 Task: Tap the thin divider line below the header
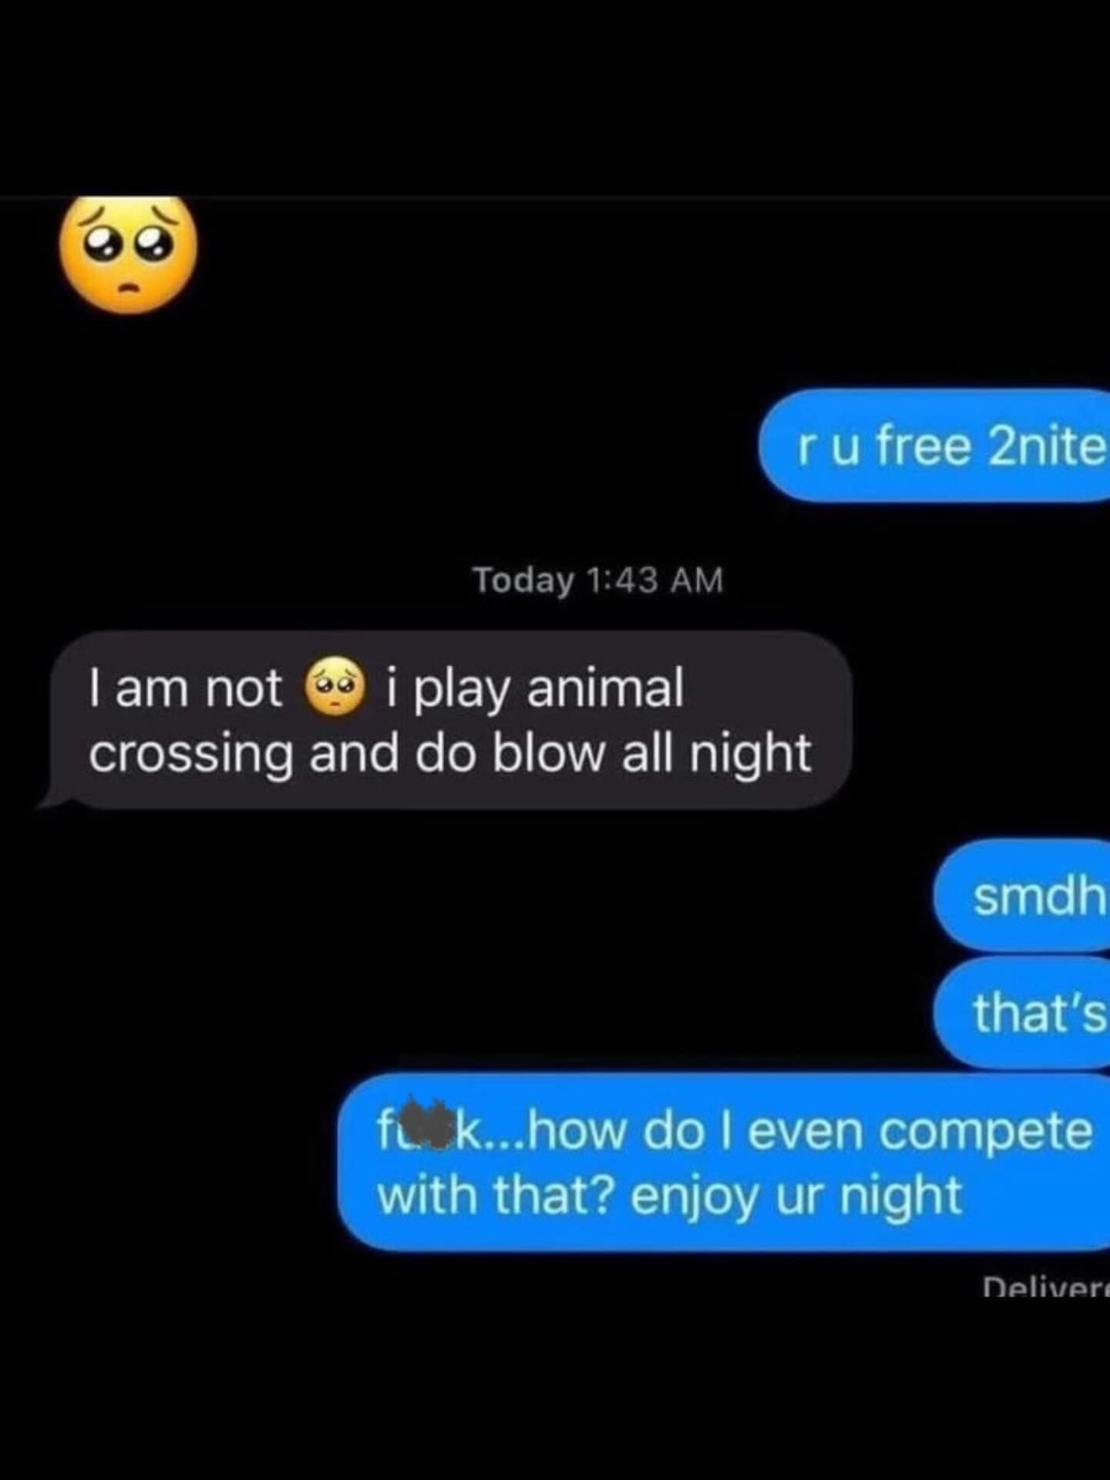pos(555,198)
